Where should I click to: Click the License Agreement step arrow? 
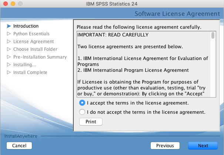point(9,41)
